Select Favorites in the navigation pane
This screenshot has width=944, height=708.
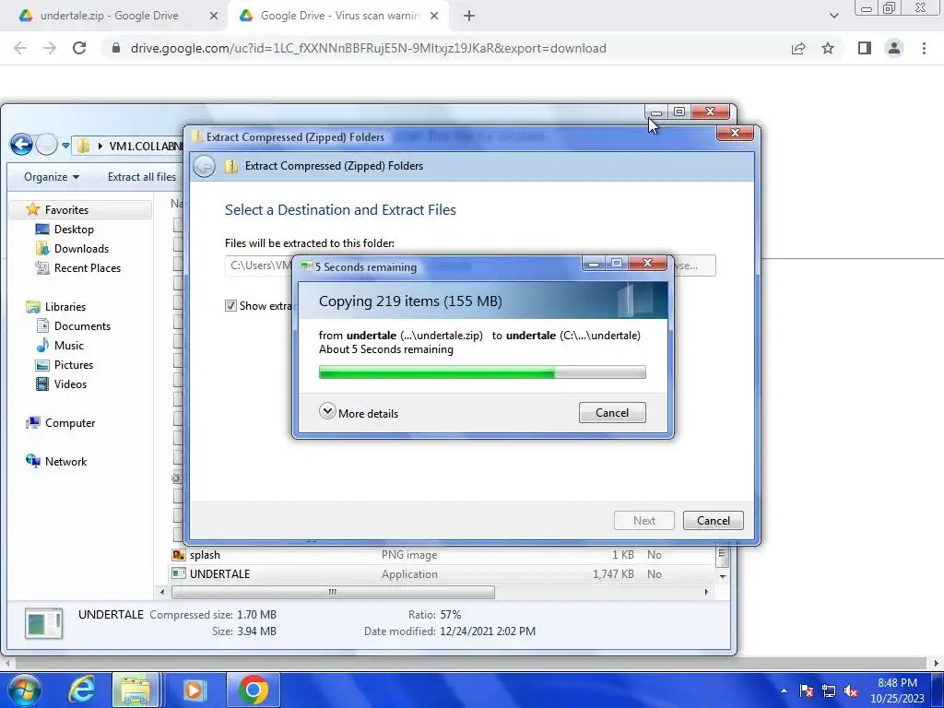tap(66, 209)
